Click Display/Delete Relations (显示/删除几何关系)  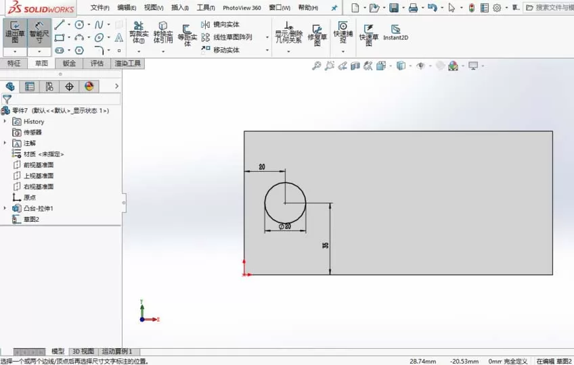click(289, 32)
